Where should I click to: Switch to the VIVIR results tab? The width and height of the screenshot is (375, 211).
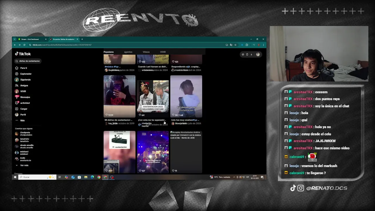[x=163, y=52]
